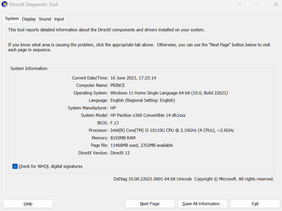Click the disabled maximize window button
Image resolution: width=282 pixels, height=211 pixels.
(x=257, y=4)
